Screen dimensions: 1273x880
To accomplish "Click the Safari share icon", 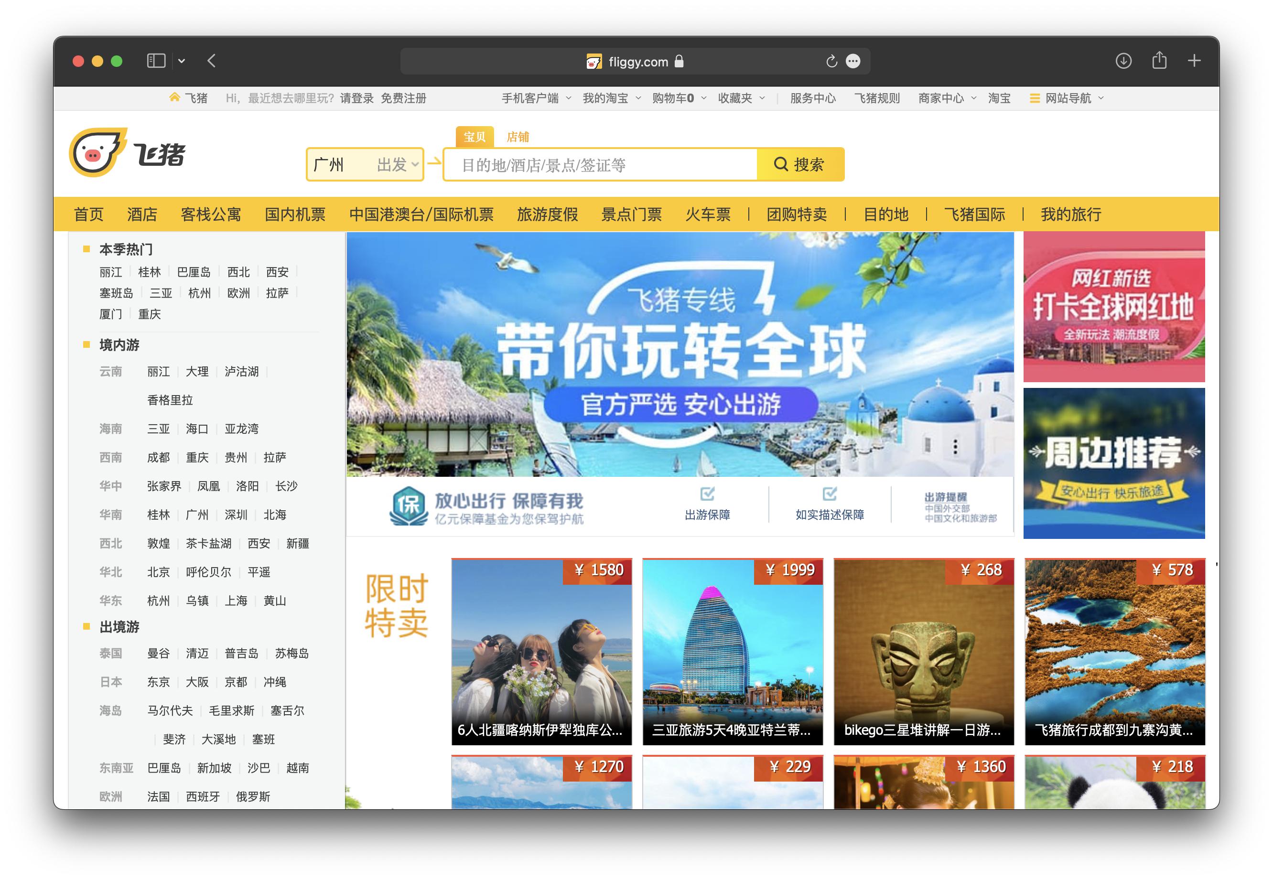I will pyautogui.click(x=1160, y=61).
